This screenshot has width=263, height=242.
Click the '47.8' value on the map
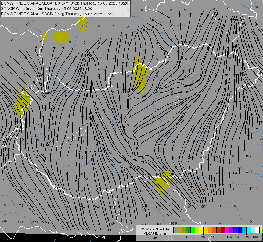coord(20,205)
